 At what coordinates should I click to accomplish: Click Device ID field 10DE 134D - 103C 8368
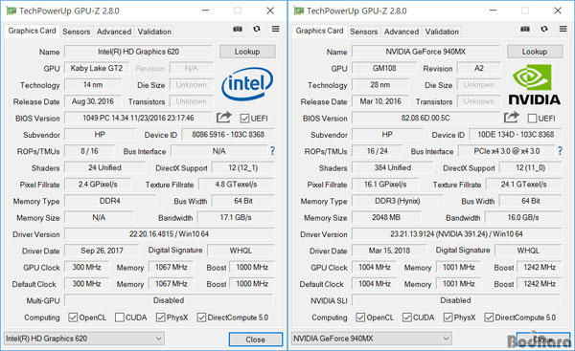516,134
